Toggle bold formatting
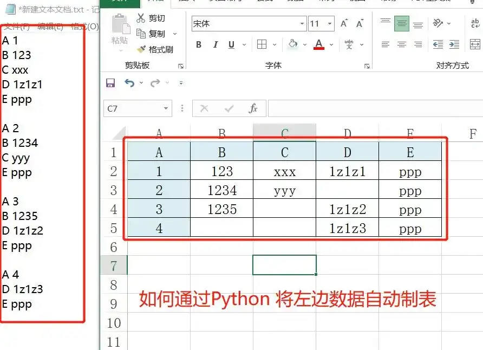 click(x=199, y=44)
